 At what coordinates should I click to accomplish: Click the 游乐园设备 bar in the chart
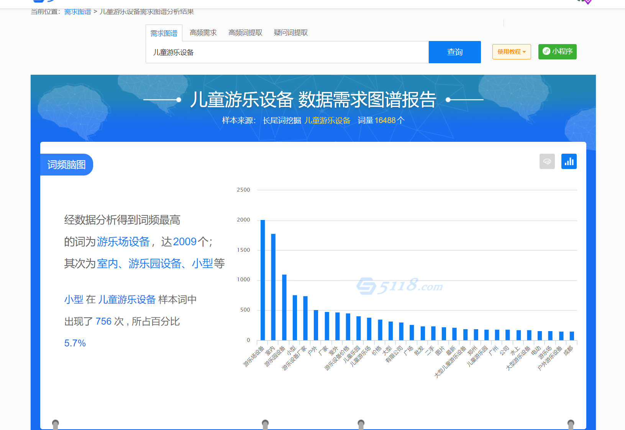point(284,307)
